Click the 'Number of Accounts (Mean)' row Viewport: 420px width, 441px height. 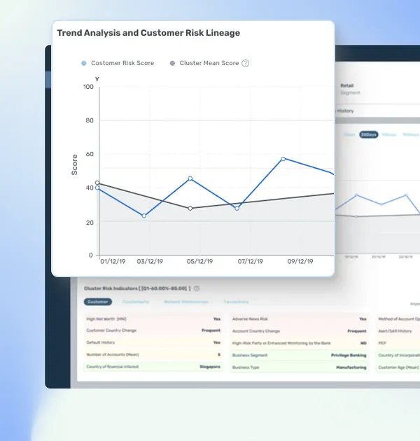pos(153,355)
